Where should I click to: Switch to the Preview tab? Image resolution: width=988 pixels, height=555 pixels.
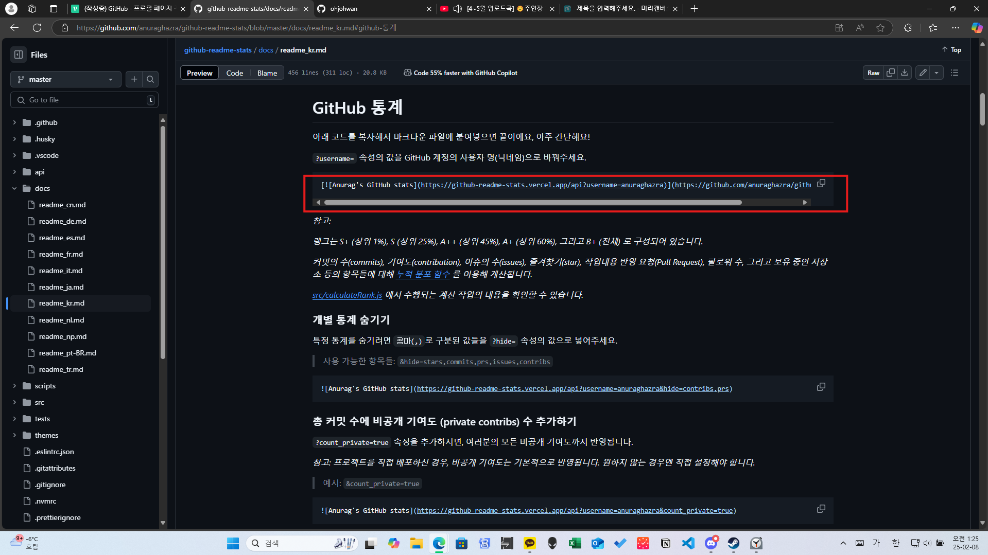(x=199, y=73)
